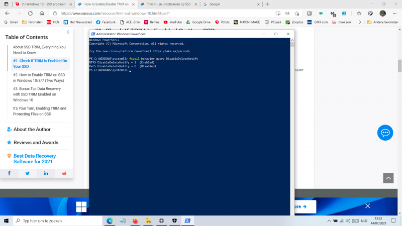
Task: Share the article on Reddit
Action: click(x=64, y=173)
